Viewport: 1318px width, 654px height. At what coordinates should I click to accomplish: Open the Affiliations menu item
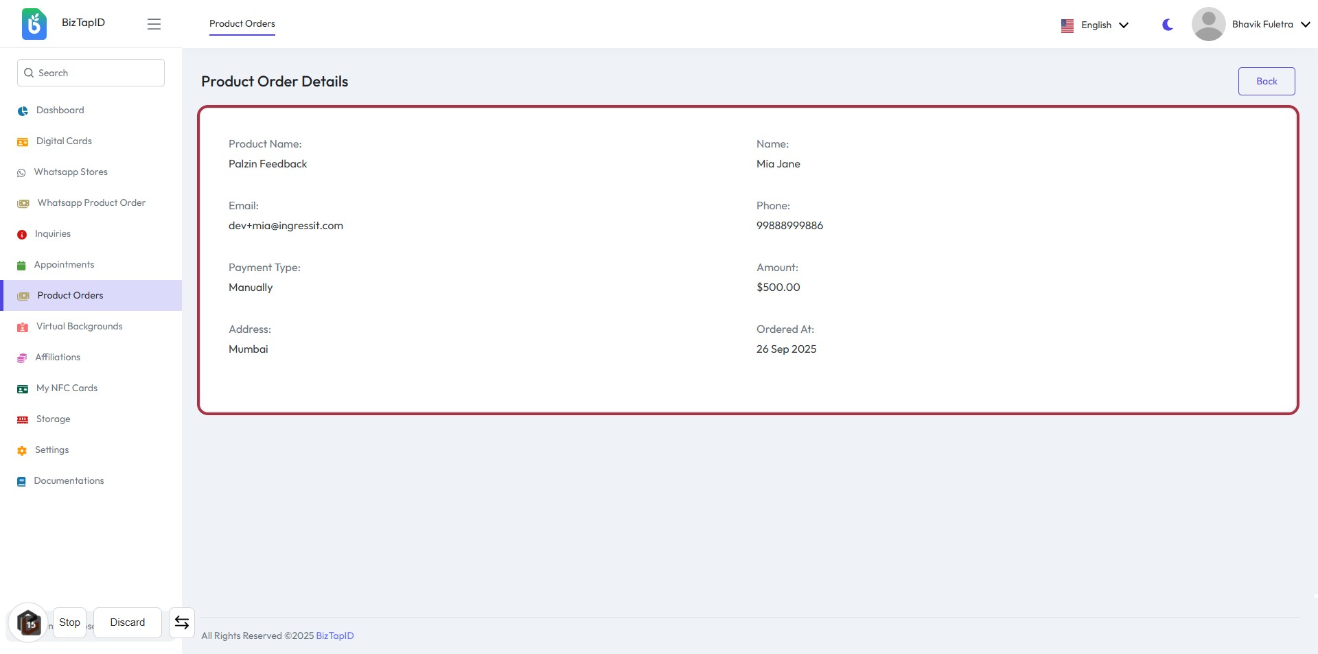tap(58, 358)
